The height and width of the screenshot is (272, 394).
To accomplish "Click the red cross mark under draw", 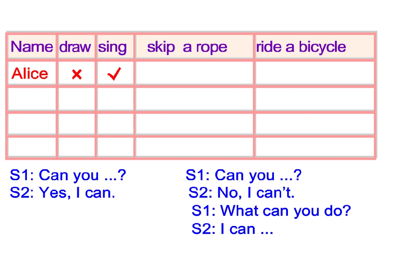I will point(77,74).
